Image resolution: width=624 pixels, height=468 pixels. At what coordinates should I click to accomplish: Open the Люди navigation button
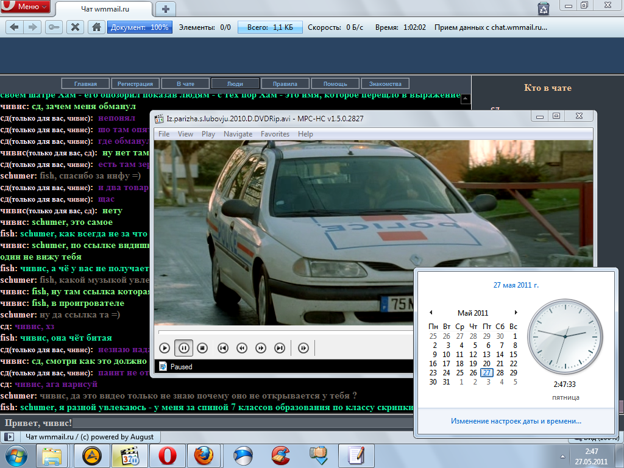click(x=235, y=83)
